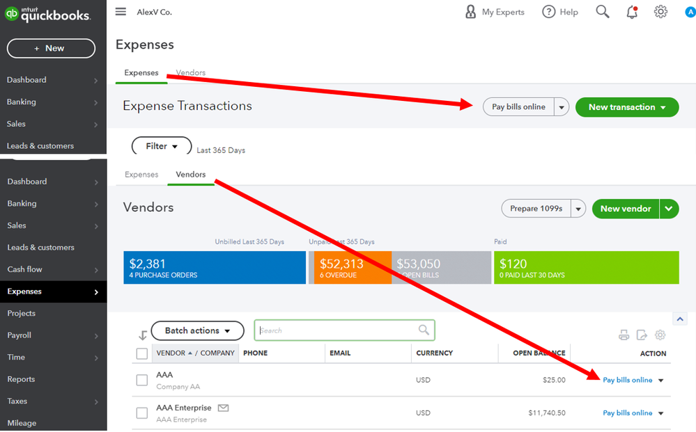Open the notifications bell

[632, 12]
